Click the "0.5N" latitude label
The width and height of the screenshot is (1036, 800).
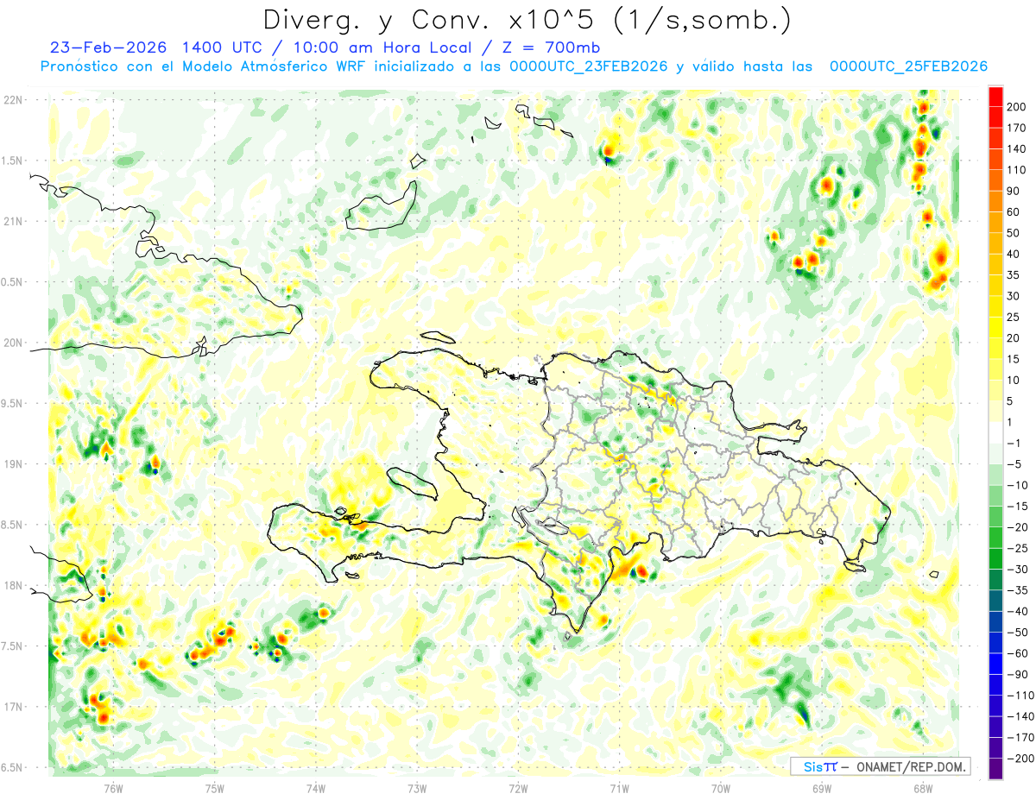(13, 282)
